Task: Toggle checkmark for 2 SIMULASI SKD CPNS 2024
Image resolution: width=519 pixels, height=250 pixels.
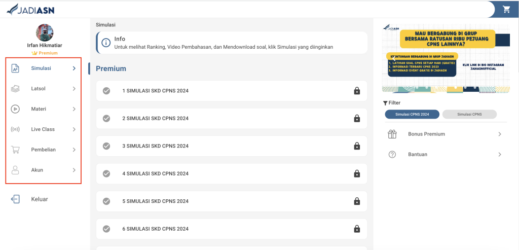Action: (x=106, y=118)
